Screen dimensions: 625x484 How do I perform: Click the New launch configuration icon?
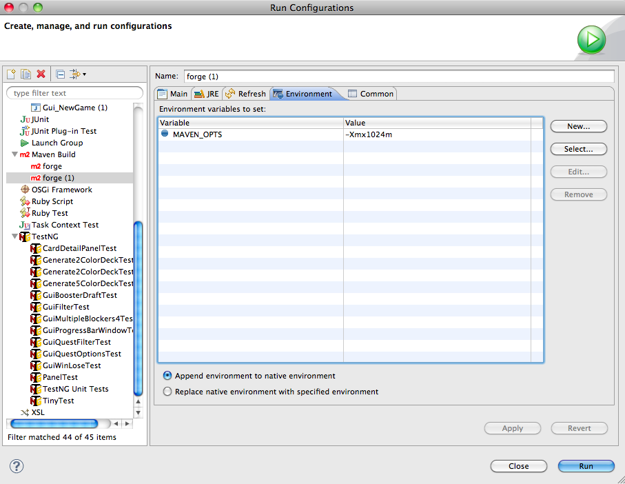11,74
